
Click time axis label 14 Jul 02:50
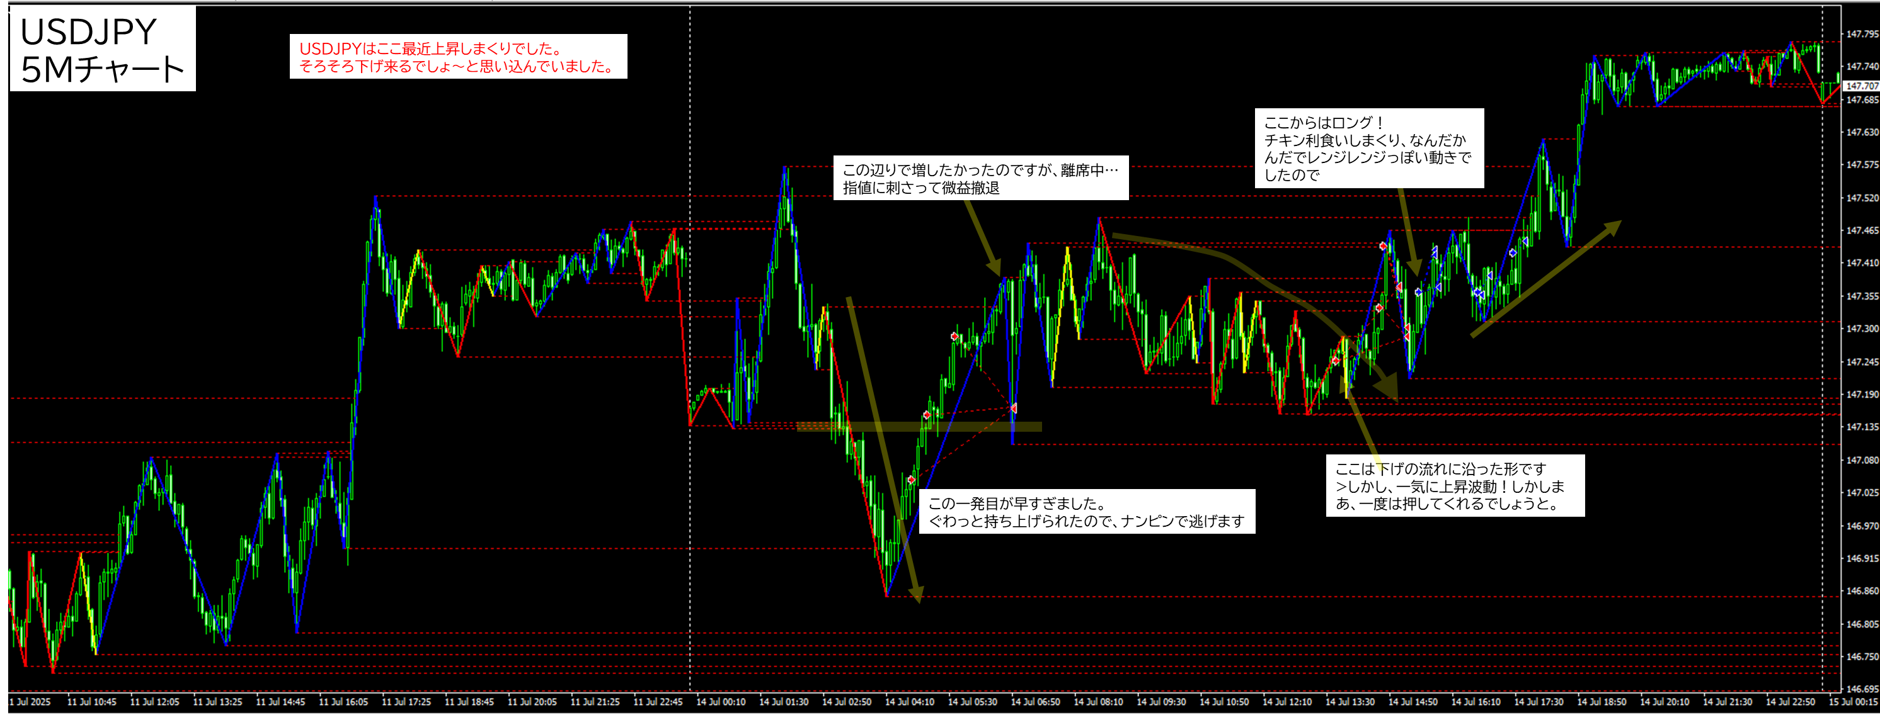coord(847,702)
